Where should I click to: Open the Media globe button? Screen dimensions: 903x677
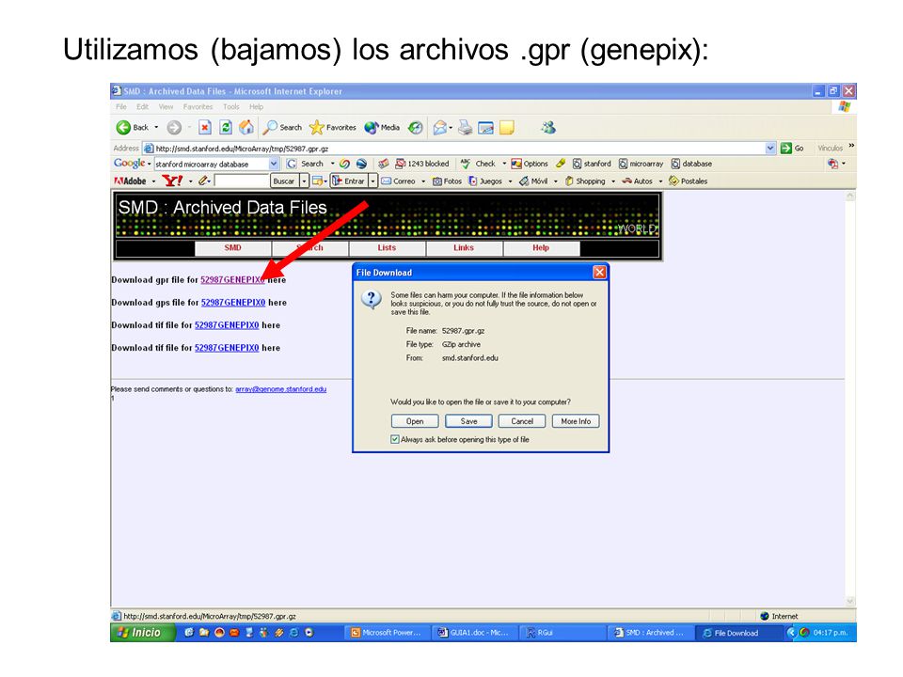[382, 128]
